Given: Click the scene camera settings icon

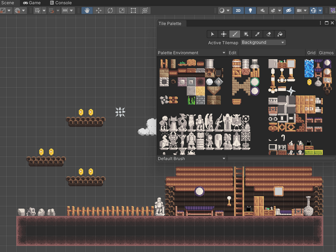Looking at the screenshot, I should [299, 10].
